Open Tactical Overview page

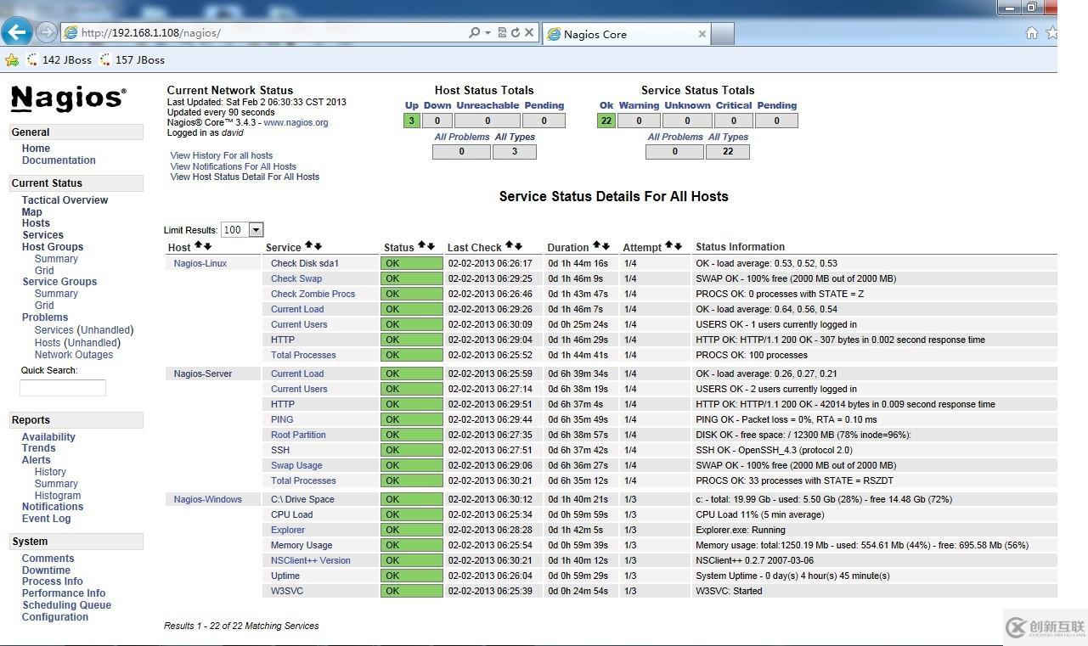pos(65,200)
